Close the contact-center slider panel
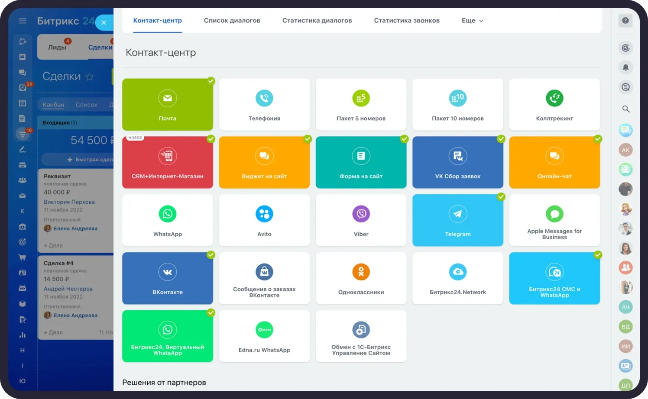Viewport: 648px width, 399px height. pyautogui.click(x=104, y=23)
